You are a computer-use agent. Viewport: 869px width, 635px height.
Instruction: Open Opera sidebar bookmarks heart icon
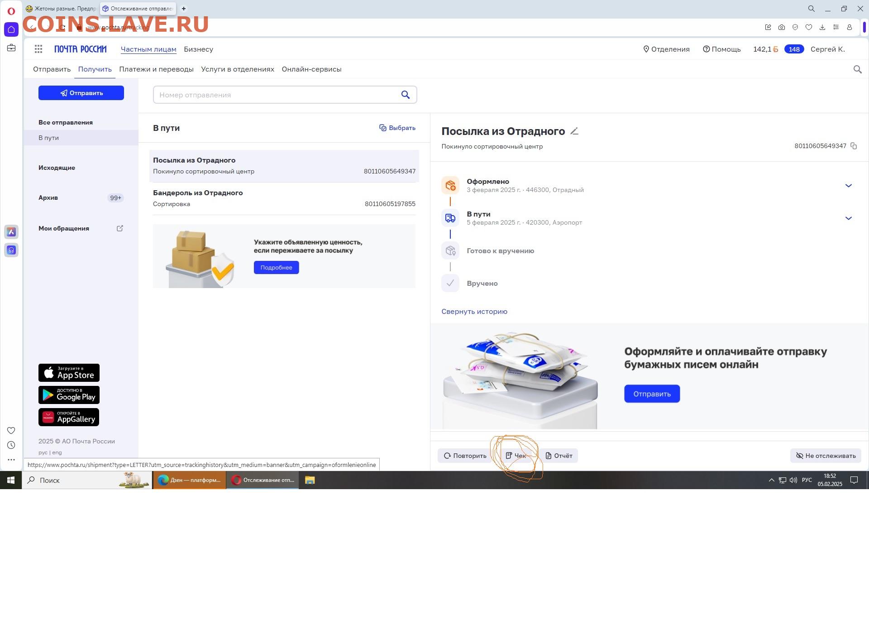click(11, 430)
